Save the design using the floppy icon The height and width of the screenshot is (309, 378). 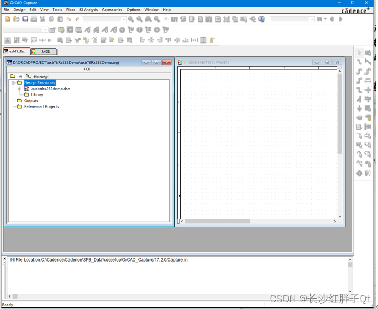(25, 19)
